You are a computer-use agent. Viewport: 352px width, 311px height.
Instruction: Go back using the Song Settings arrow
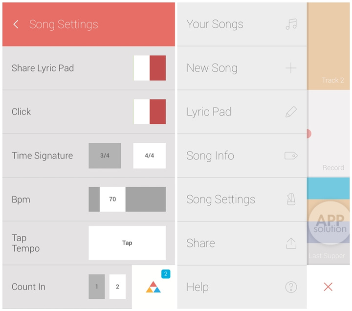(x=16, y=24)
